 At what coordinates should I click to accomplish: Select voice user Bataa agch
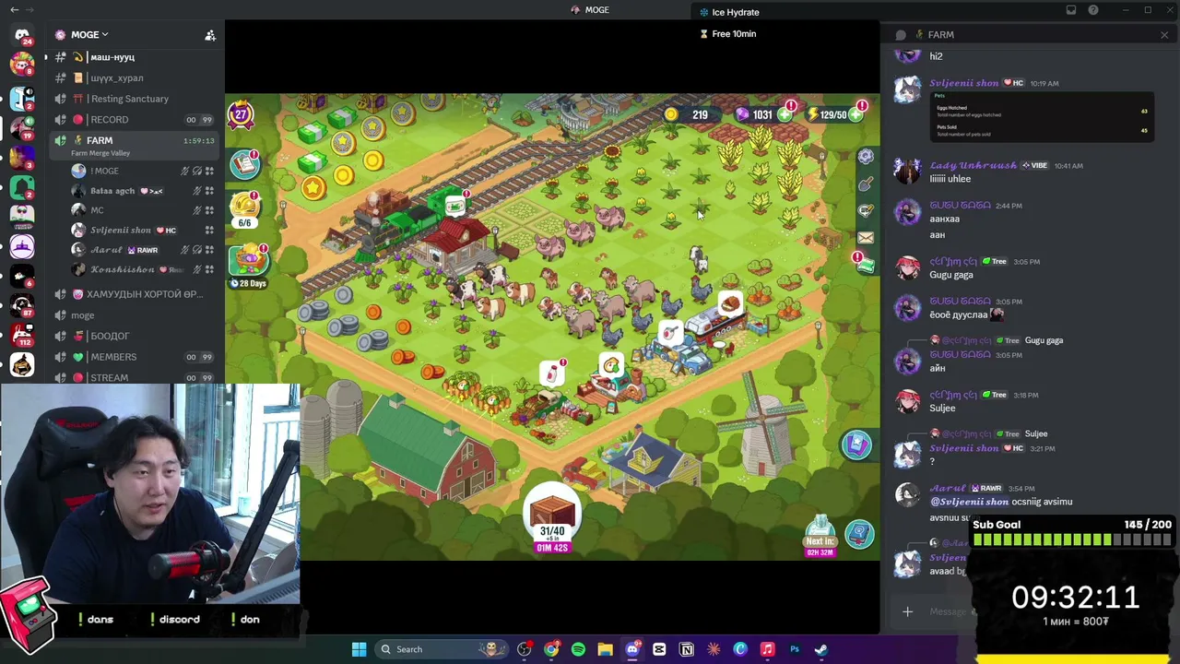tap(143, 191)
